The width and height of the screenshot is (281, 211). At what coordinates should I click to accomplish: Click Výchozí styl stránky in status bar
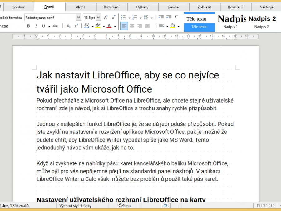pos(76,206)
